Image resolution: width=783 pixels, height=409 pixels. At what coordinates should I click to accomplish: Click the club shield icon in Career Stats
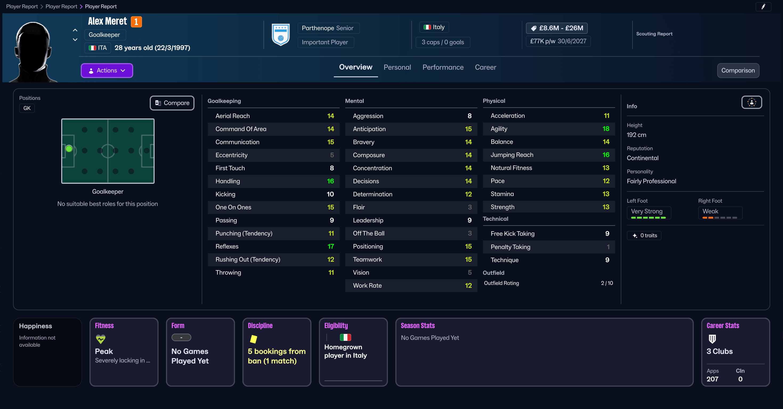click(712, 340)
